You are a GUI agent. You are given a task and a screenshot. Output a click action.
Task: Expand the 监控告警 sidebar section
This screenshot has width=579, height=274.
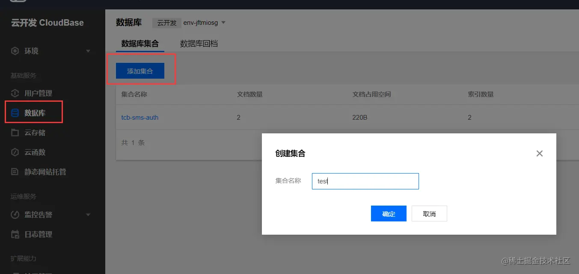89,214
